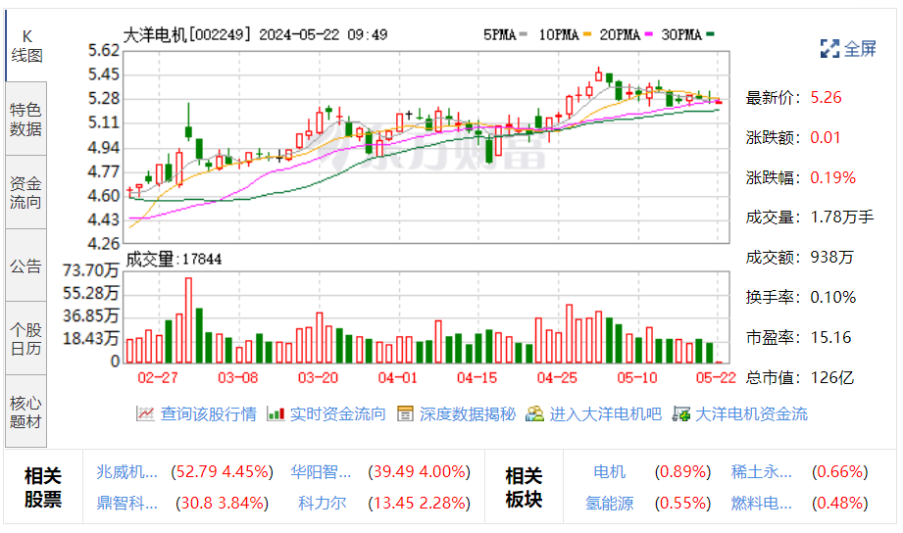This screenshot has height=533, width=903.
Task: Click the 10PMA orange legend swatch
Action: tap(587, 34)
